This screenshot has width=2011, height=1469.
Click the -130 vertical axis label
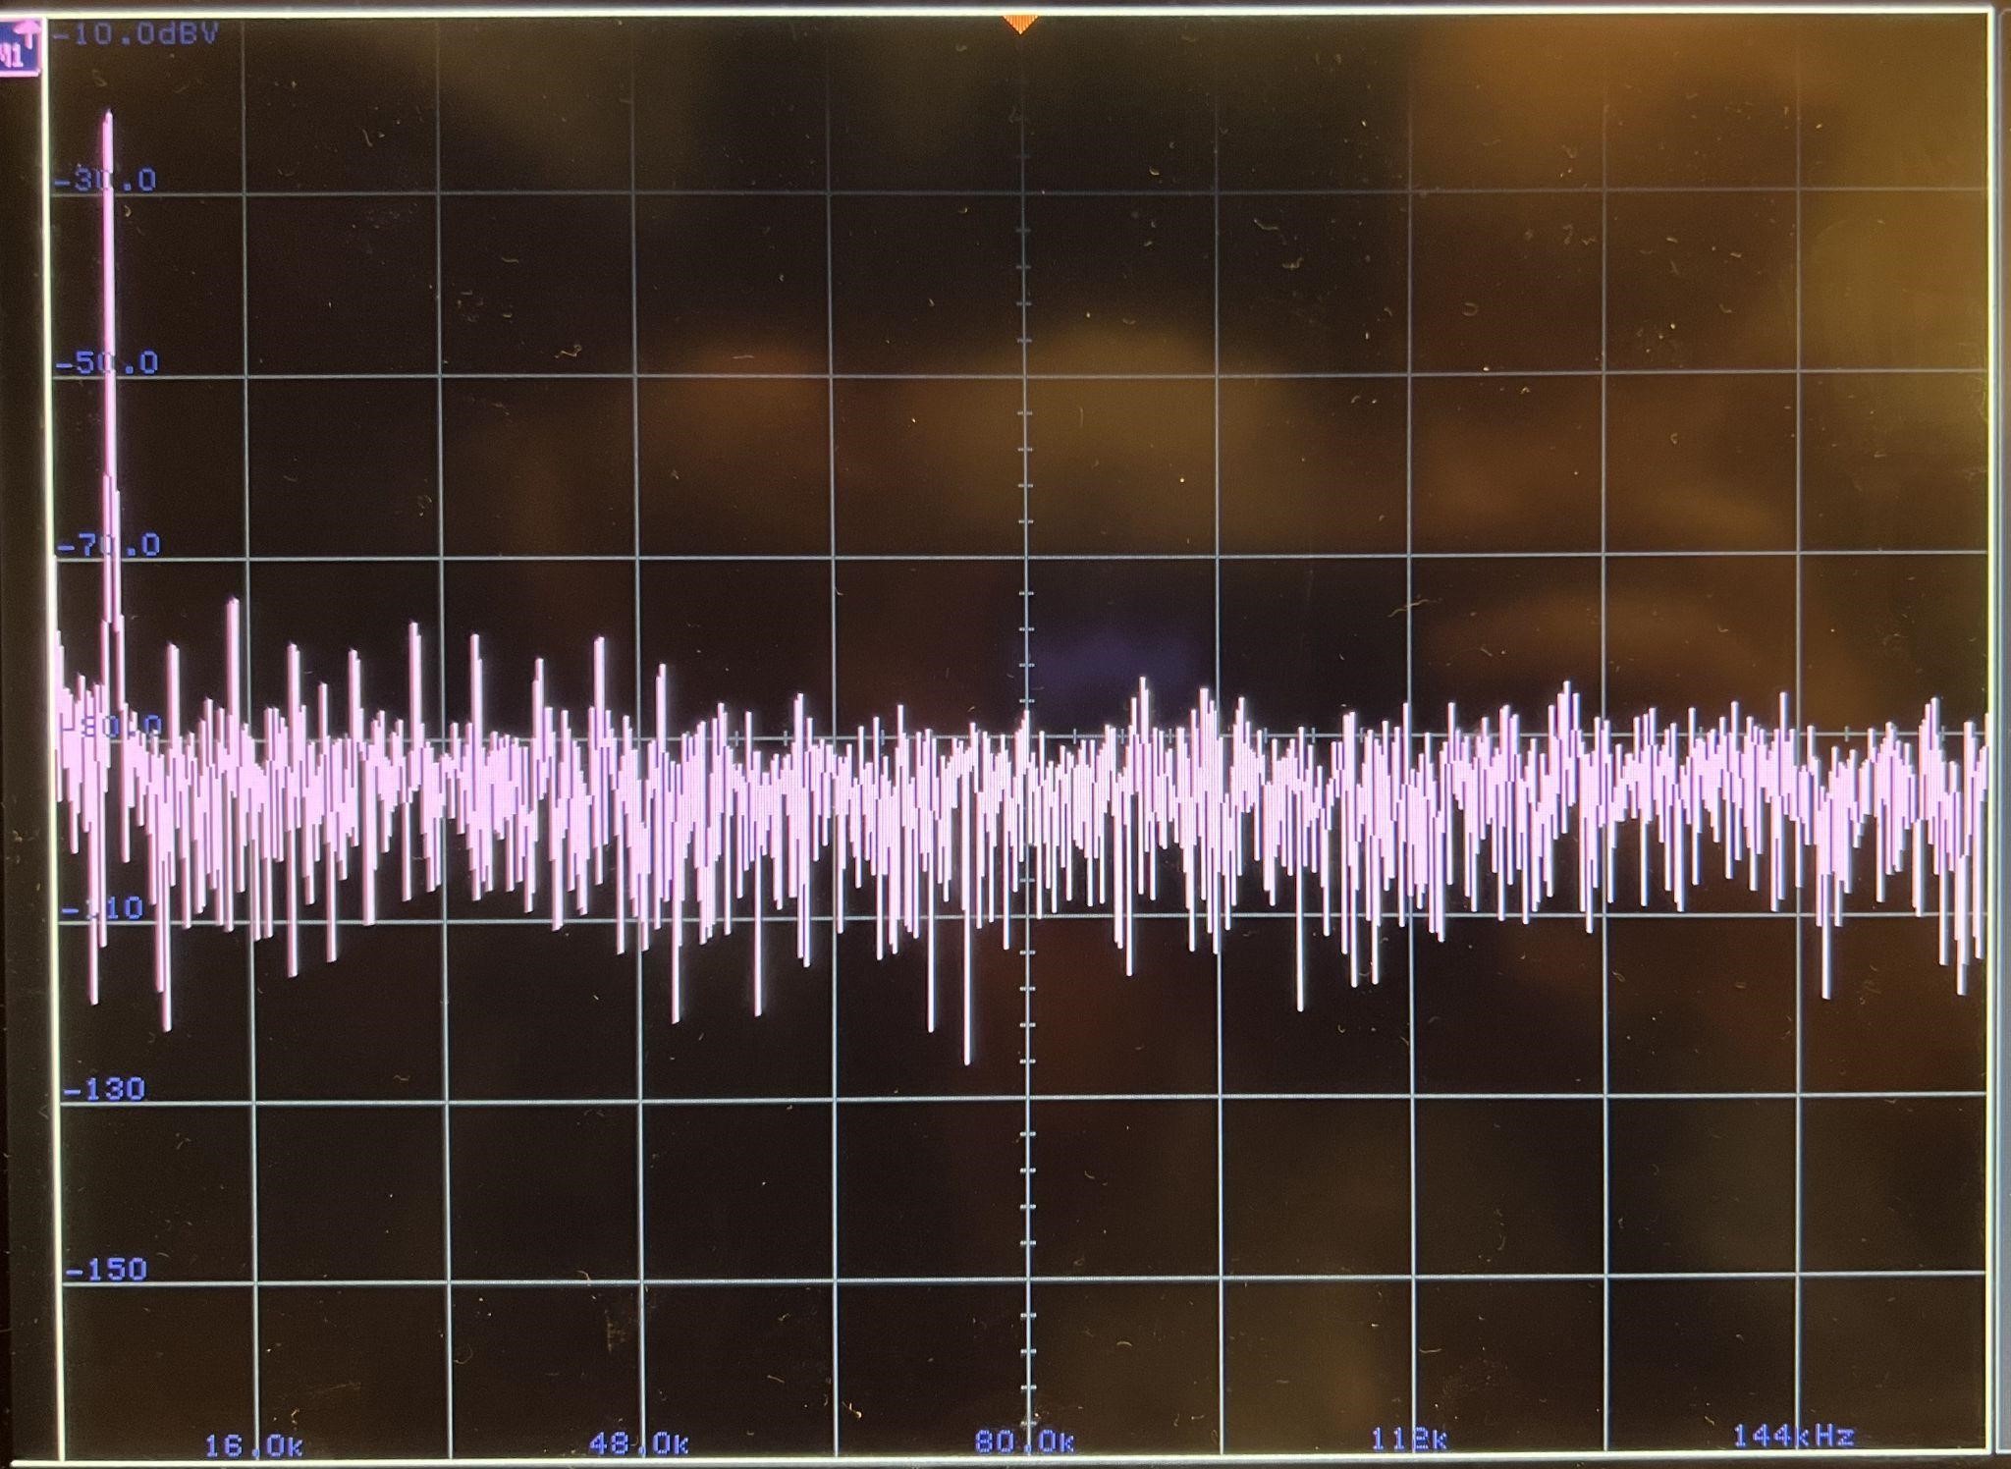click(105, 1089)
